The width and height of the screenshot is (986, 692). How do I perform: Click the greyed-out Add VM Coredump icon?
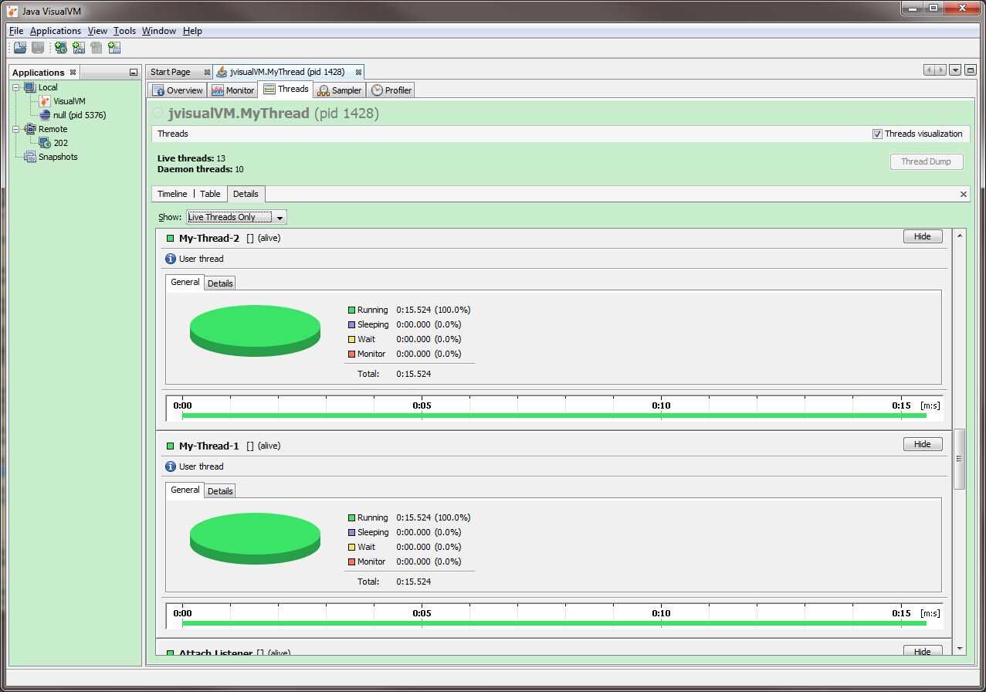96,48
